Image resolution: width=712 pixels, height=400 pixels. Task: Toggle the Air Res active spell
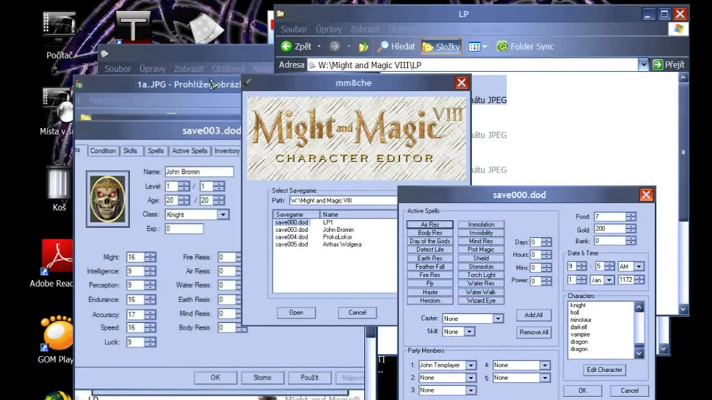[x=430, y=224]
